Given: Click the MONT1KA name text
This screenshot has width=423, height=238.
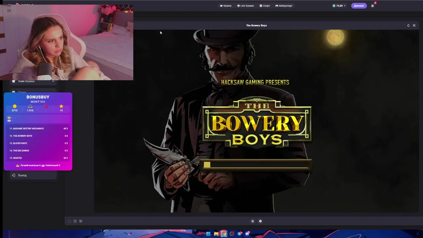Looking at the screenshot, I should pos(38,102).
